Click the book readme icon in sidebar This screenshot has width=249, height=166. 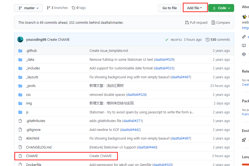pyautogui.click(x=244, y=46)
